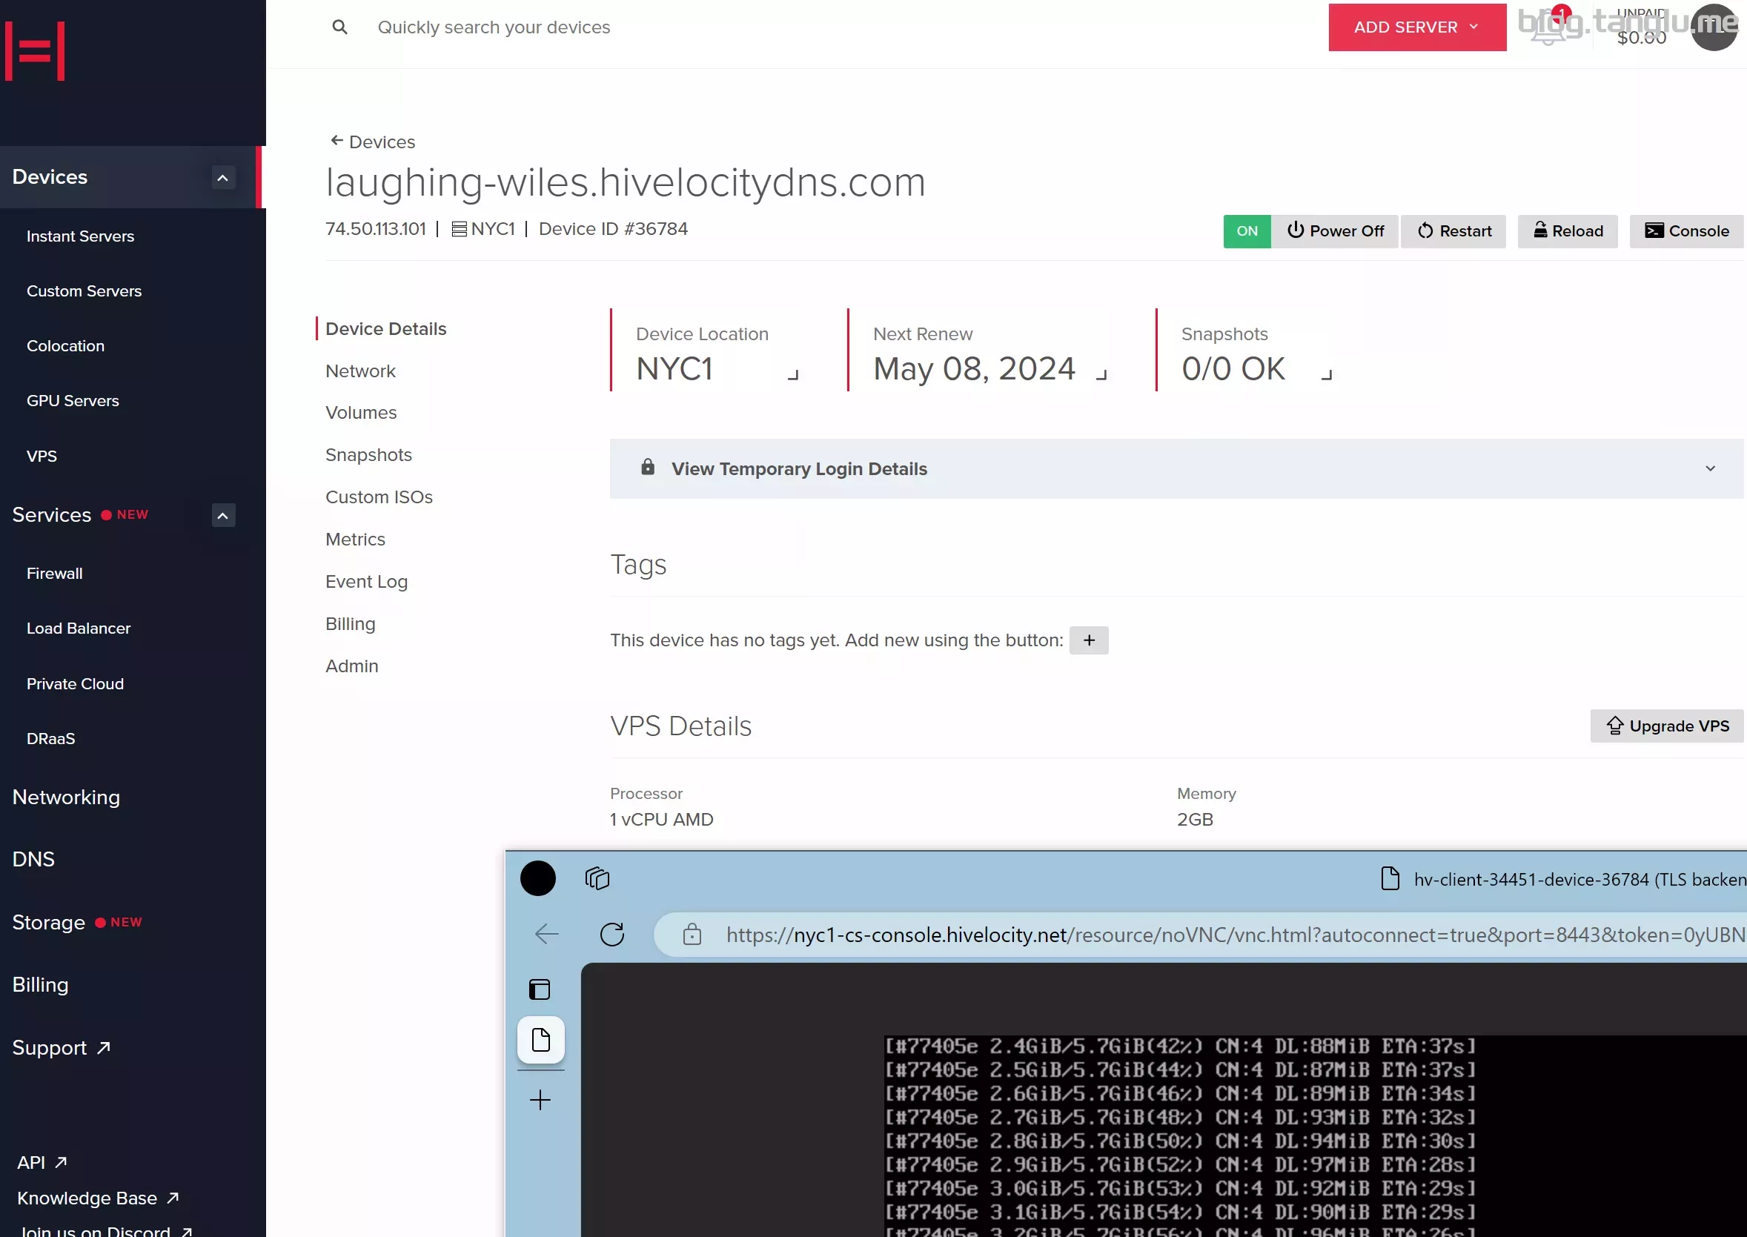Add a new tag with plus button
1747x1237 pixels.
[x=1088, y=640]
